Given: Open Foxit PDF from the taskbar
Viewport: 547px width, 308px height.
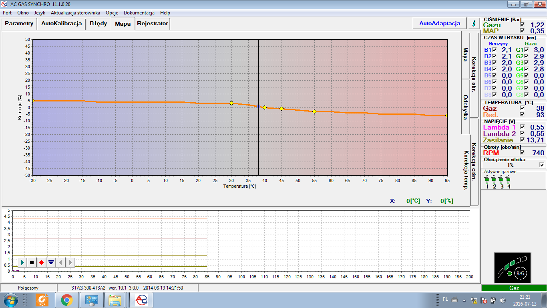Looking at the screenshot, I should point(42,300).
